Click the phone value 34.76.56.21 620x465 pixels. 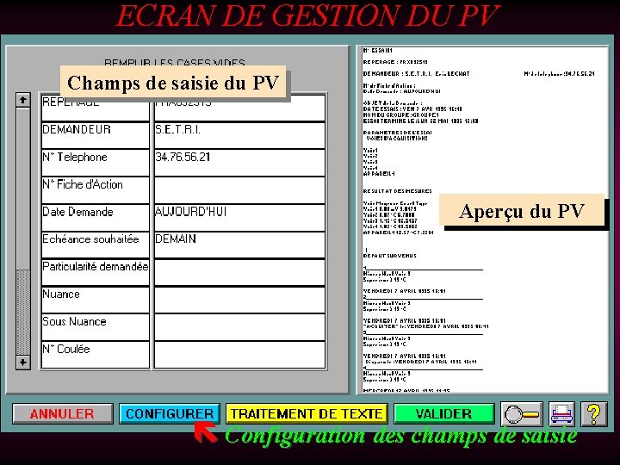(239, 163)
